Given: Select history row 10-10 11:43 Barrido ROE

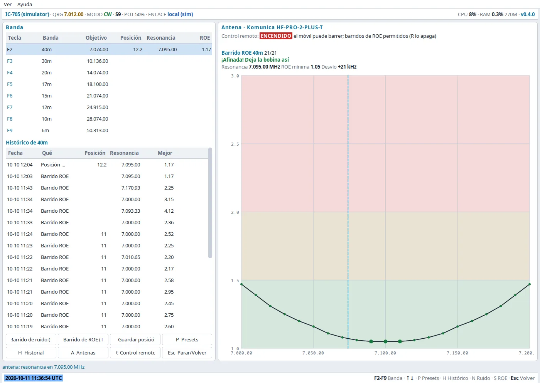Looking at the screenshot, I should pyautogui.click(x=107, y=188).
